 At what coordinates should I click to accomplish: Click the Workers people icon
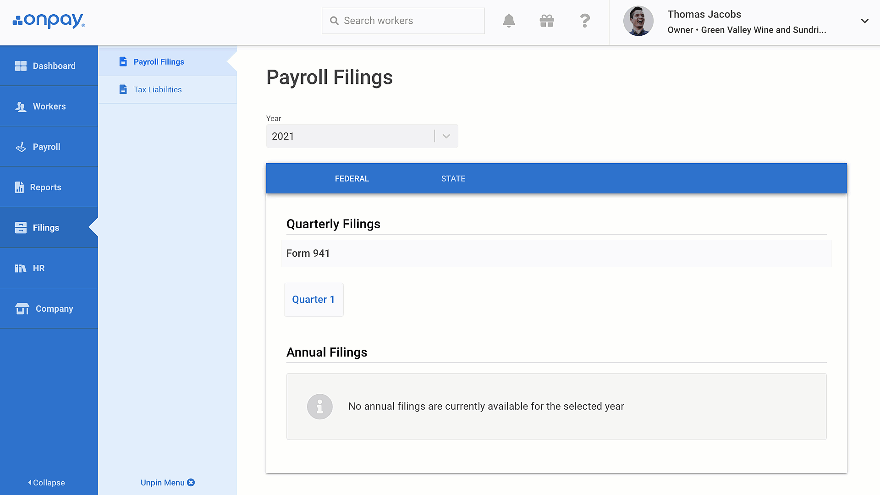click(x=21, y=106)
